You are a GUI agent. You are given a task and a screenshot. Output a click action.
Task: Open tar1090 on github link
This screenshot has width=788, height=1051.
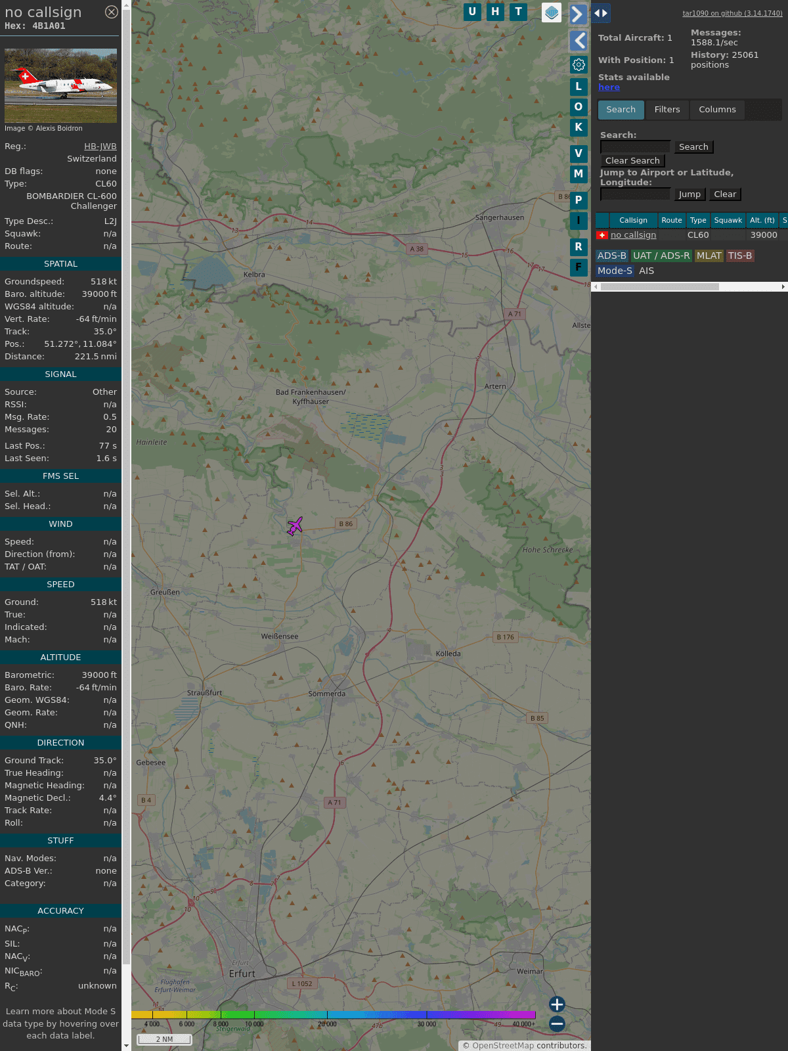coord(732,13)
